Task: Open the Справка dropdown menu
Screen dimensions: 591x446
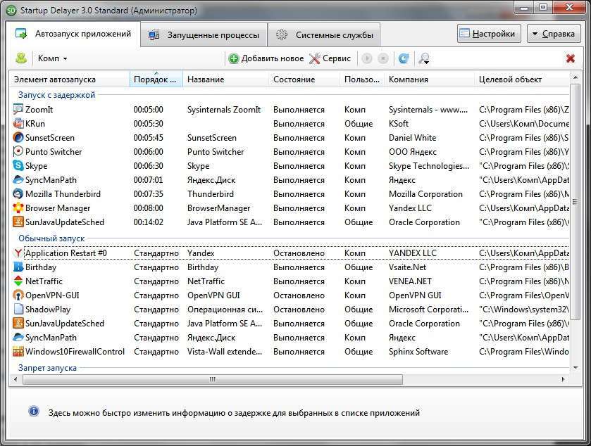Action: 553,34
